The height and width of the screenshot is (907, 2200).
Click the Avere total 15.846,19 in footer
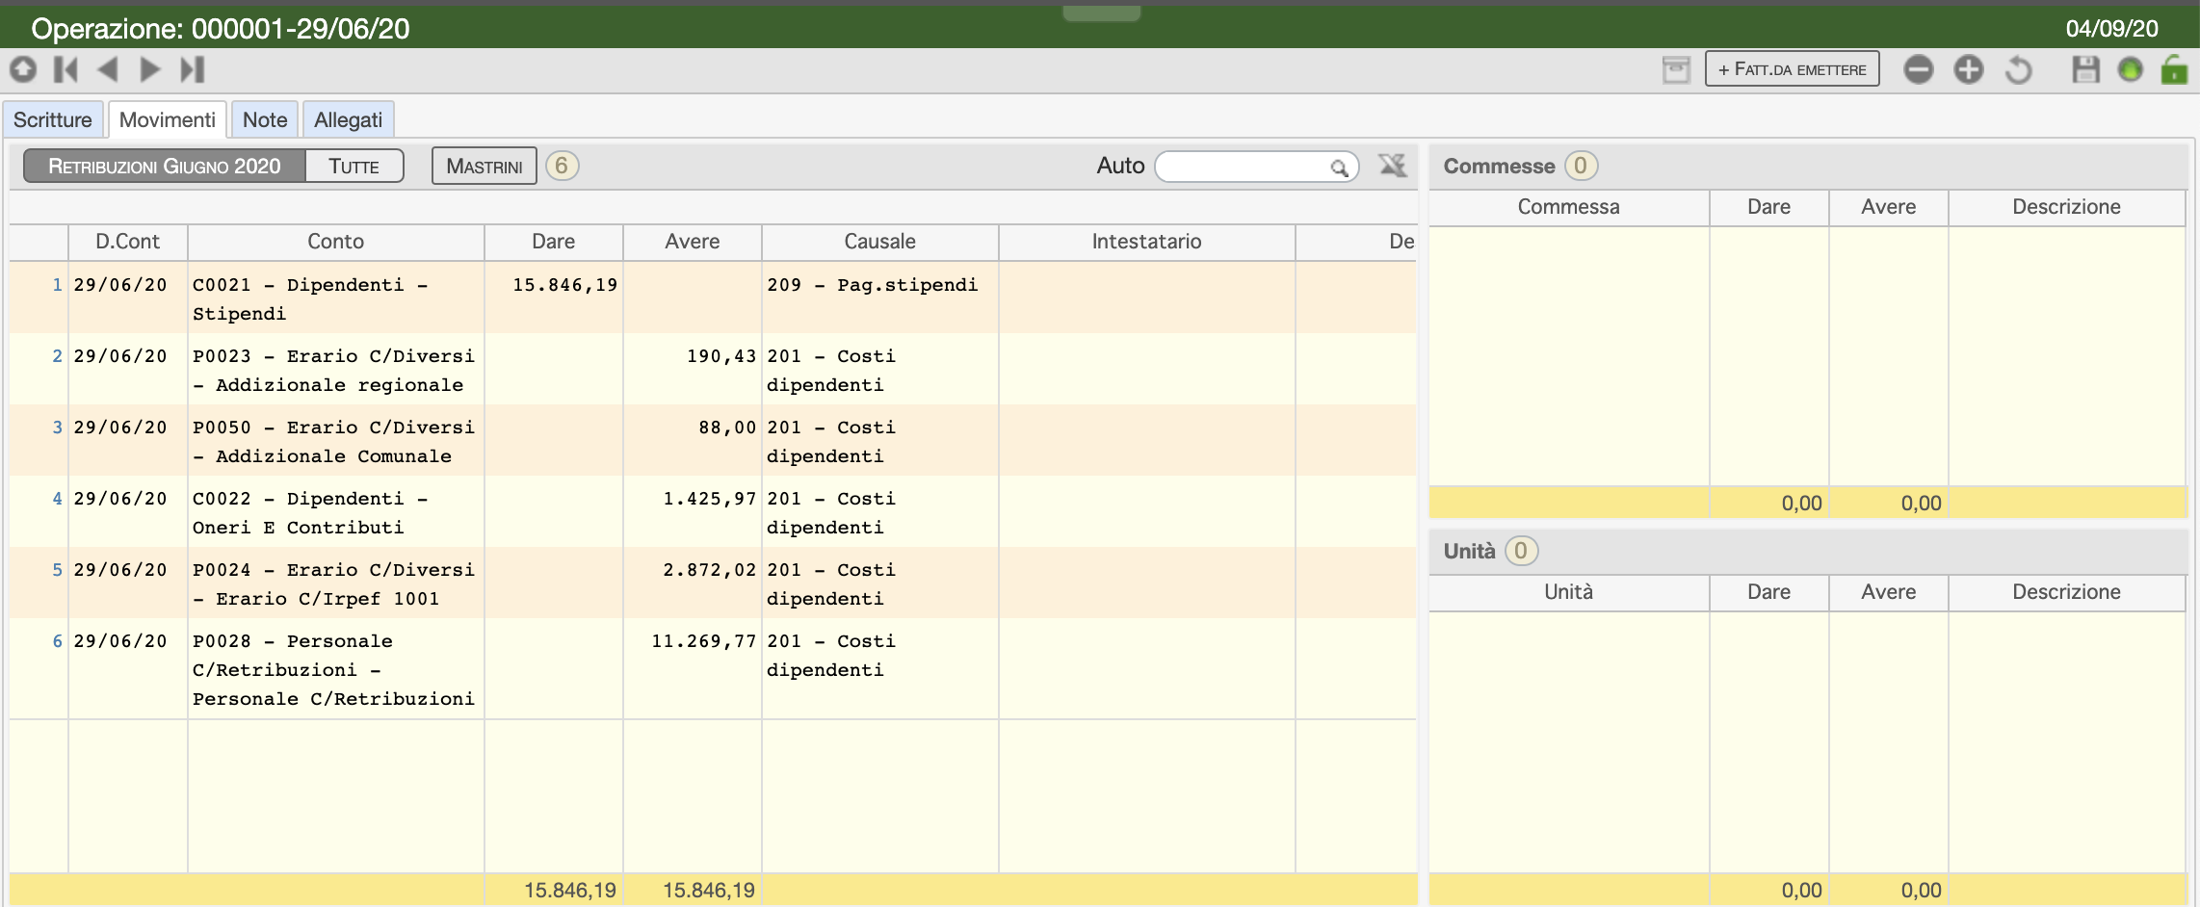[x=708, y=891]
